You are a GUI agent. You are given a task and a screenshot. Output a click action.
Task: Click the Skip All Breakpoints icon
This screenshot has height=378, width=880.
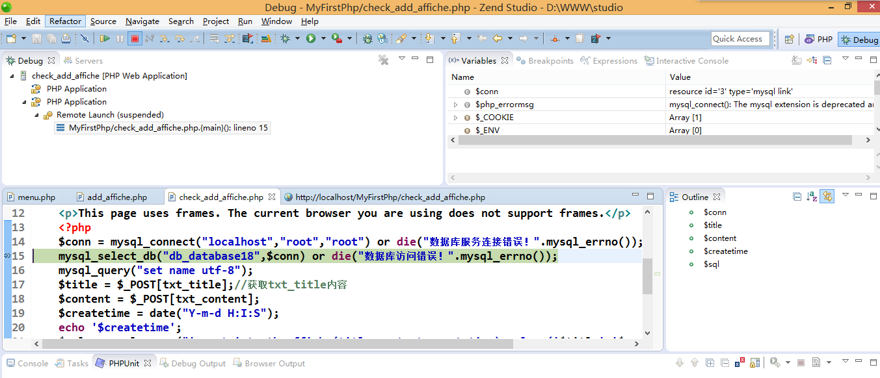(84, 39)
